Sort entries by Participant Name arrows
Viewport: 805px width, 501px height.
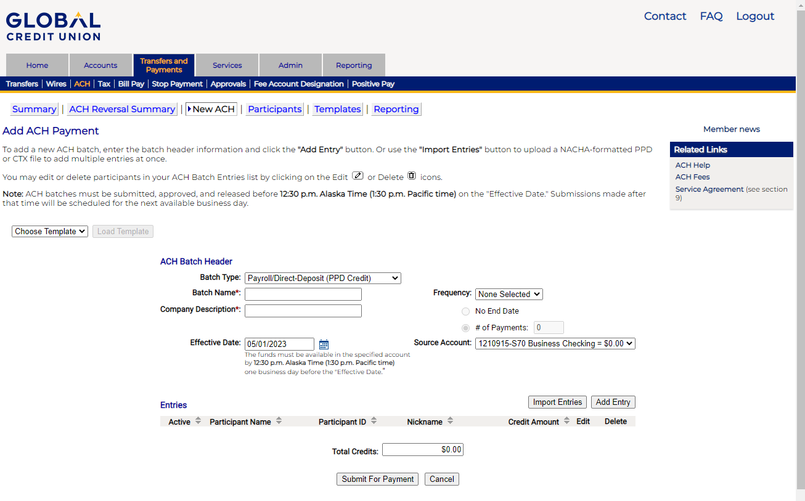279,421
